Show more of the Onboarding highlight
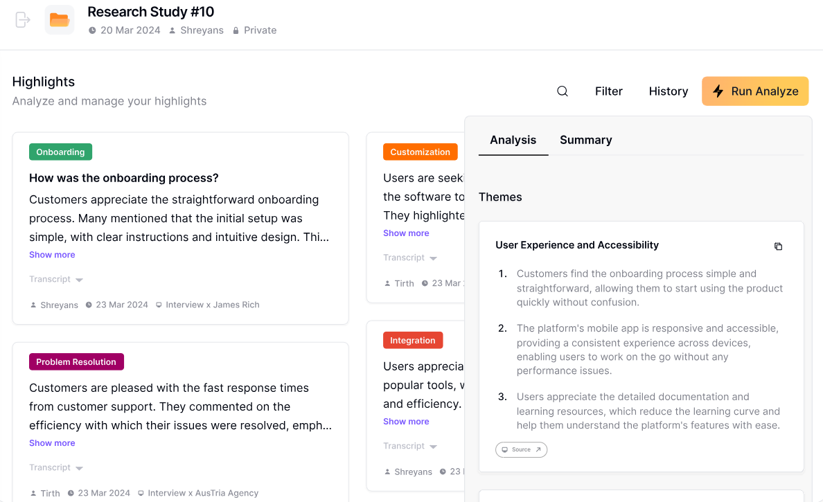823x502 pixels. pyautogui.click(x=52, y=254)
